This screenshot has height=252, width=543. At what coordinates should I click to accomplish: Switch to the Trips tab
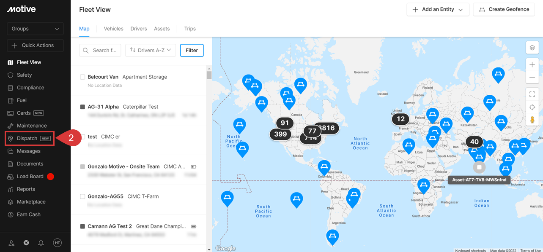tap(190, 29)
